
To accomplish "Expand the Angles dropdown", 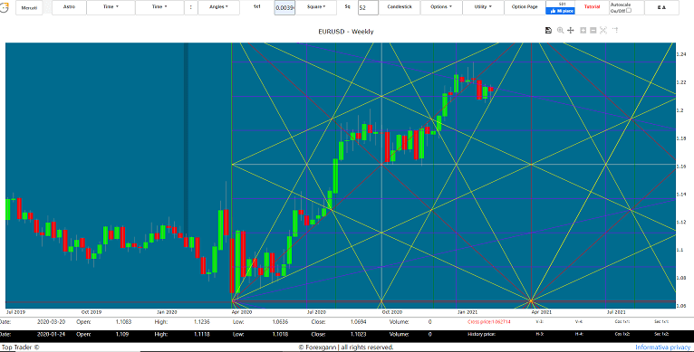I will pyautogui.click(x=218, y=7).
